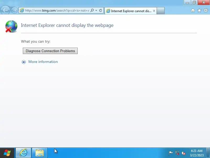Image resolution: width=210 pixels, height=158 pixels.
Task: Open the Tools gear menu
Action: click(x=206, y=10)
